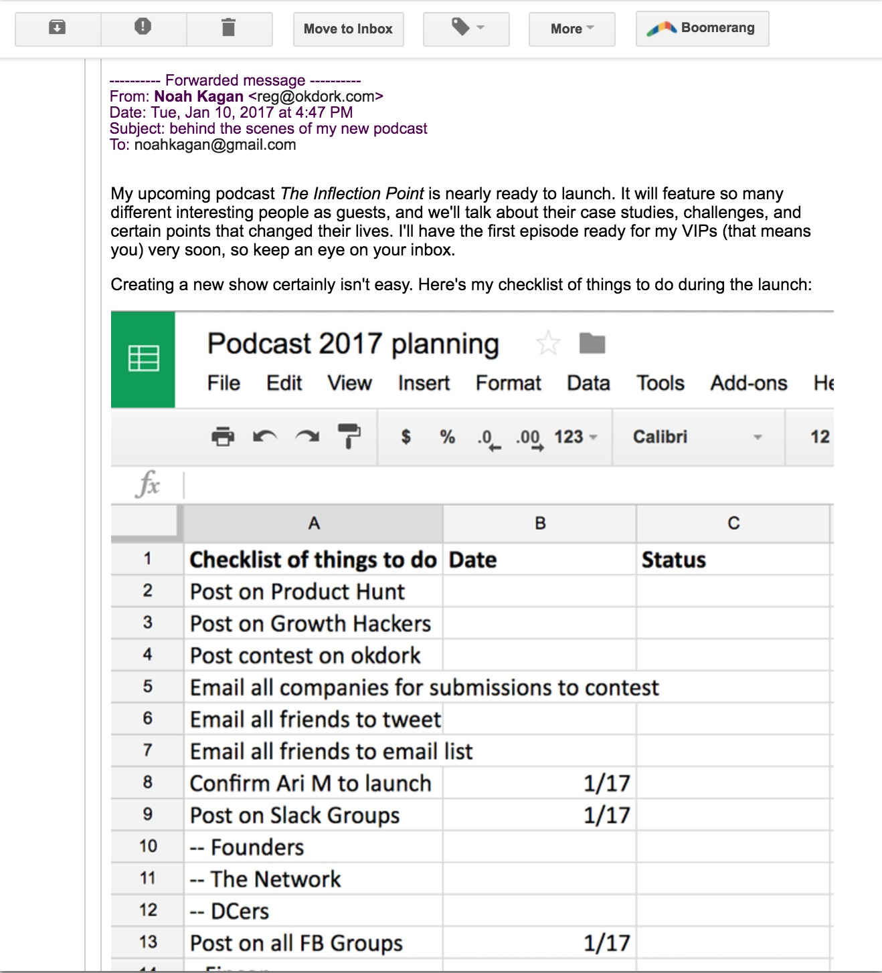Click cell 'Checklist of things to do'
Image resolution: width=882 pixels, height=973 pixels.
tap(313, 559)
